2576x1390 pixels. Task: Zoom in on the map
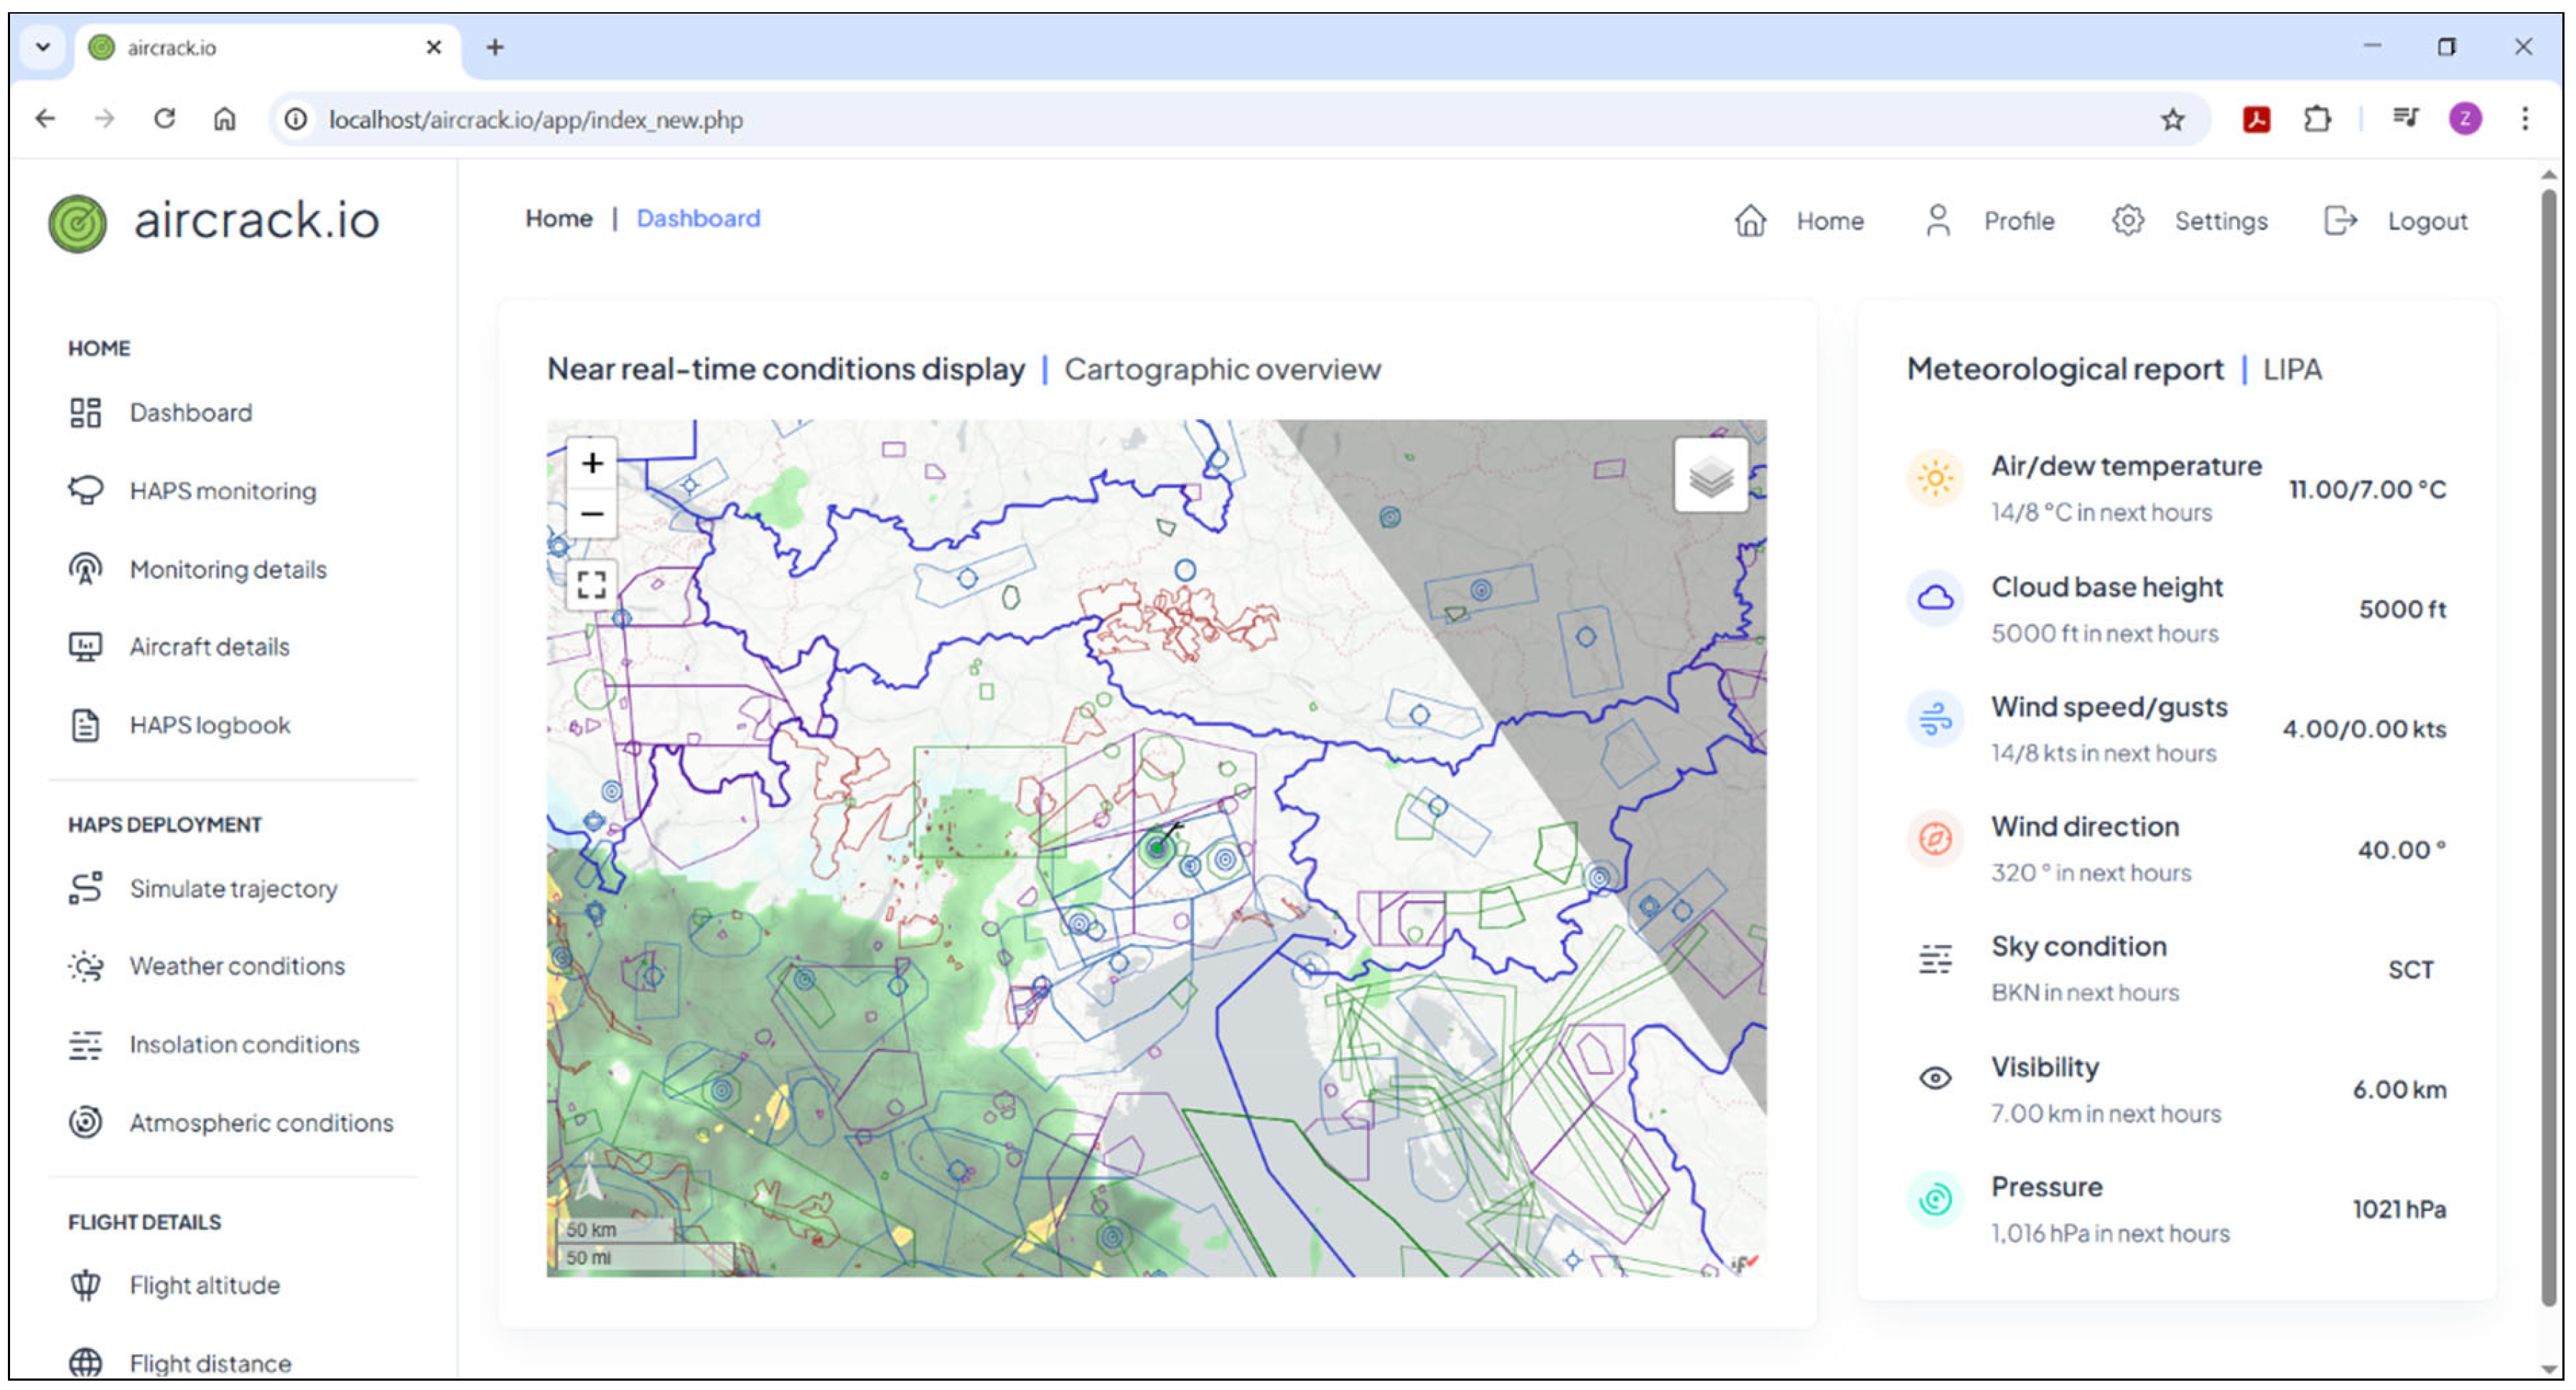click(592, 463)
